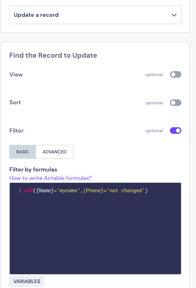
Task: Click line number 1 in the editor gutter
Action: [20, 191]
